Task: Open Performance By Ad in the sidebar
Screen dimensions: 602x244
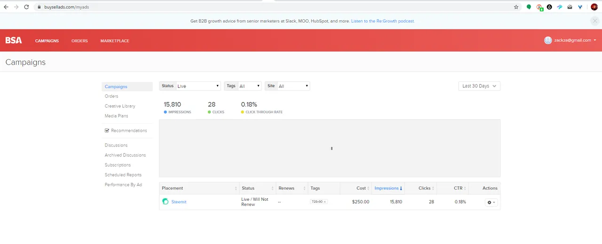Action: pos(123,185)
